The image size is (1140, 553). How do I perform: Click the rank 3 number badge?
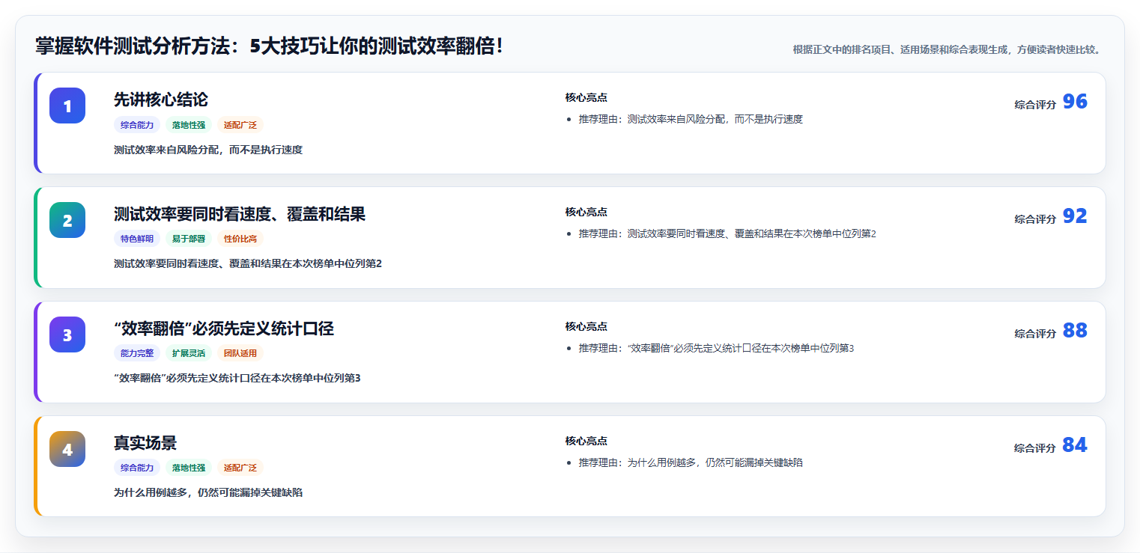[x=67, y=334]
